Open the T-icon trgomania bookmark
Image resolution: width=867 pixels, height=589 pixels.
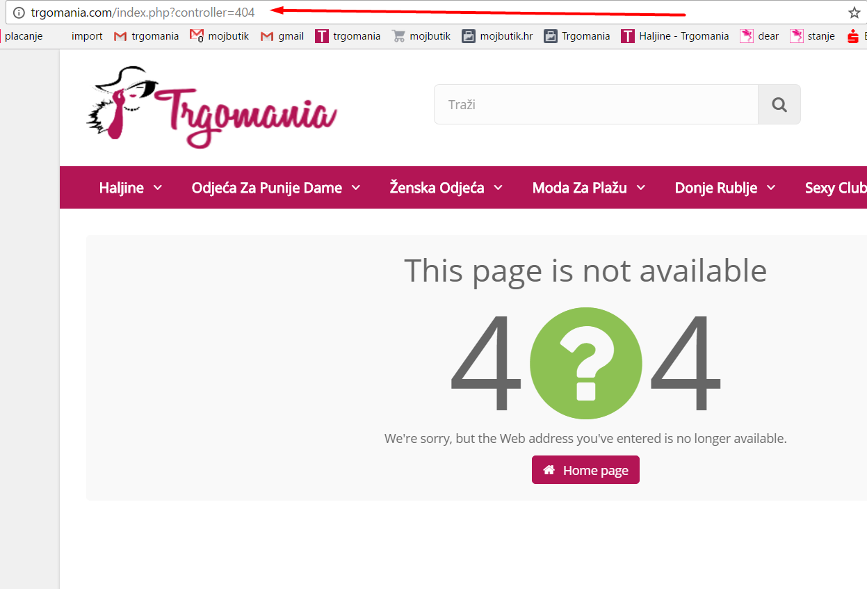pyautogui.click(x=348, y=36)
